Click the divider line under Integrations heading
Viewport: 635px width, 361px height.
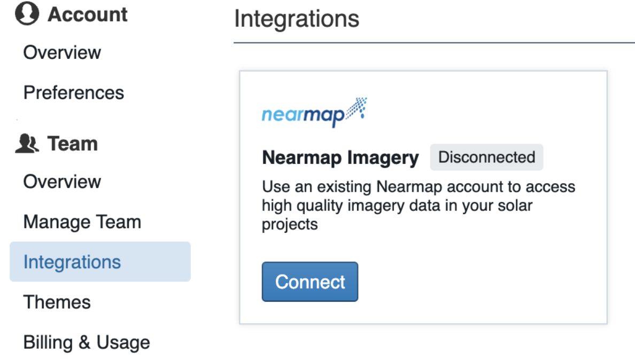tap(434, 43)
